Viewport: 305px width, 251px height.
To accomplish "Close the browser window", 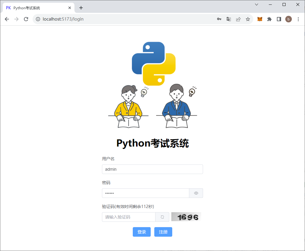I will 298,4.
